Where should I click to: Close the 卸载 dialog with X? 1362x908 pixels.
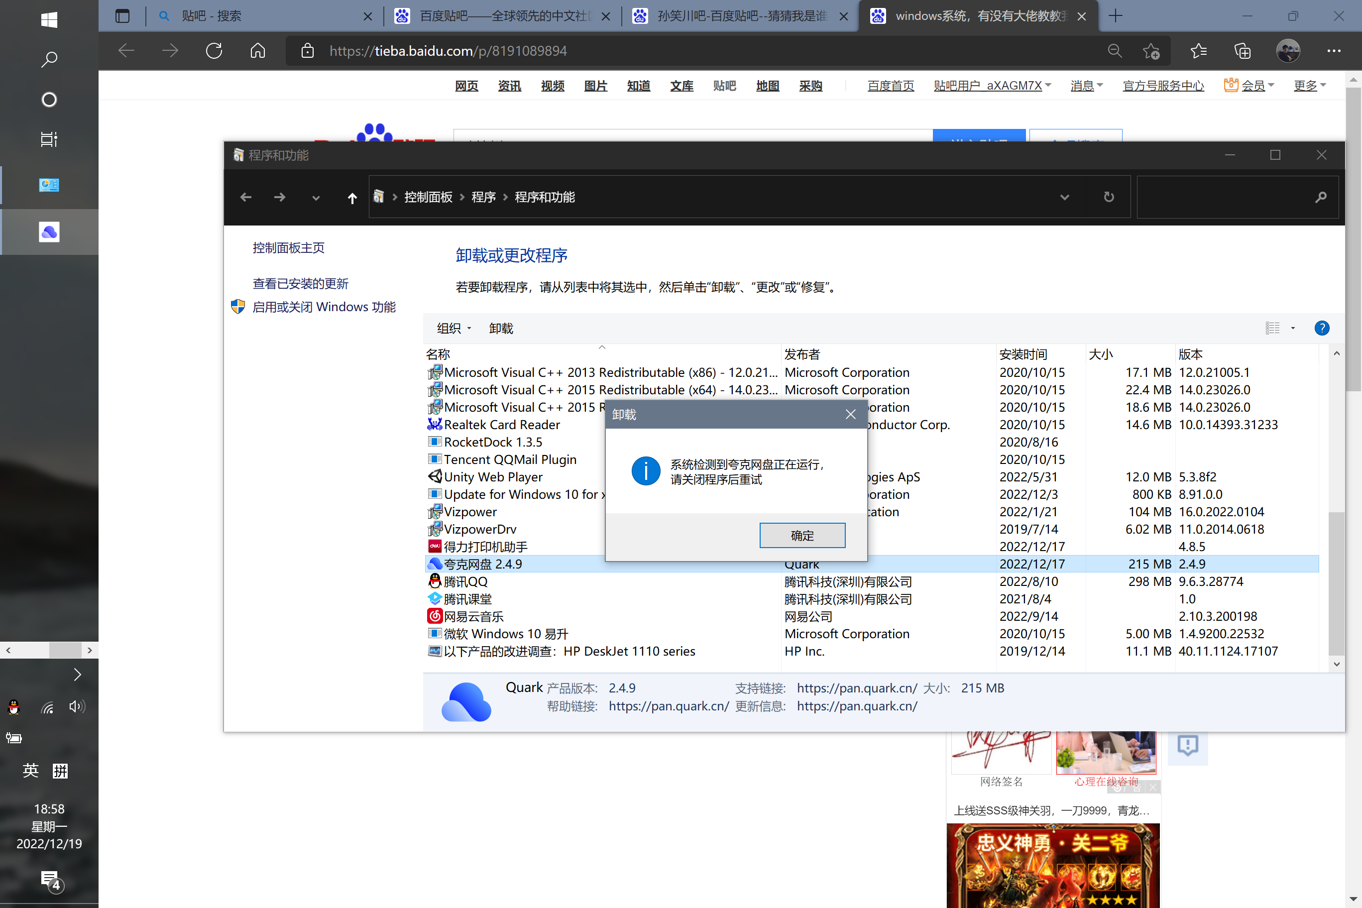coord(850,414)
